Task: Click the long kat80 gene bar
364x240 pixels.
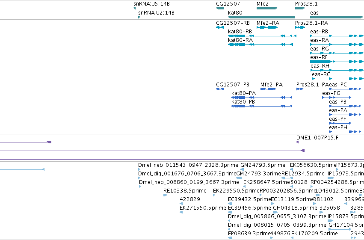Action: (261, 17)
